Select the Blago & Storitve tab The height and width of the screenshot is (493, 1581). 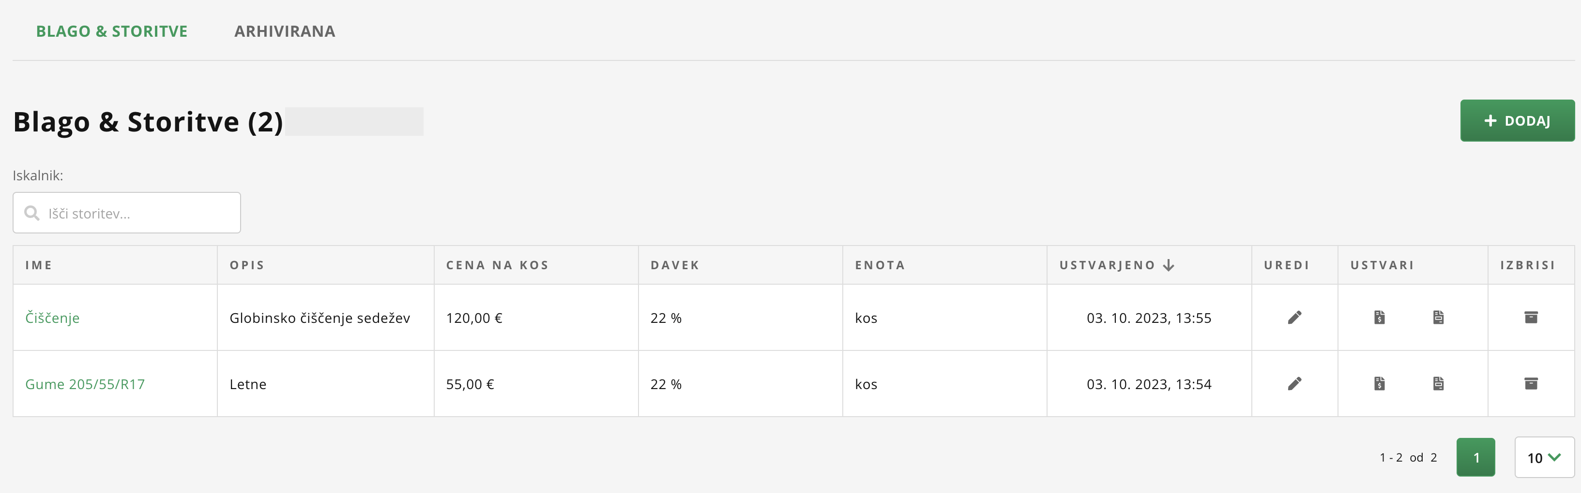tap(112, 31)
